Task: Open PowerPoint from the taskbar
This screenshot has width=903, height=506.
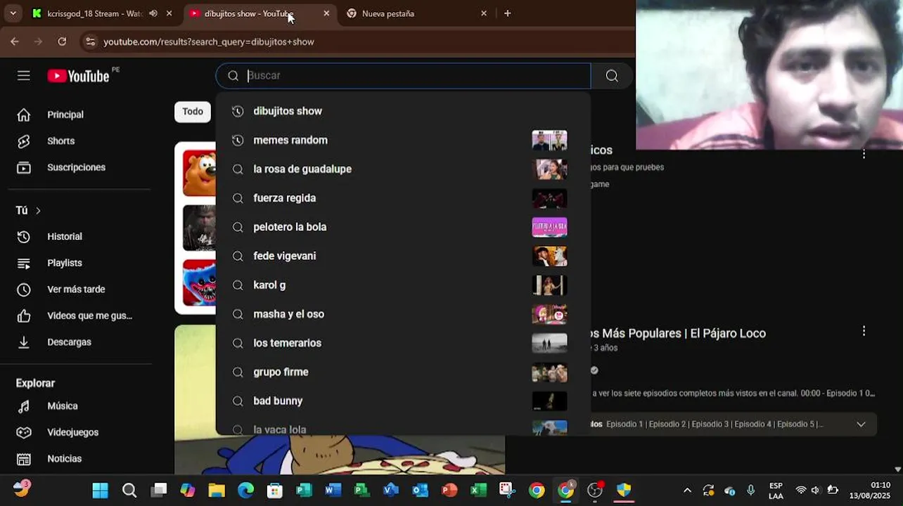Action: click(x=449, y=491)
